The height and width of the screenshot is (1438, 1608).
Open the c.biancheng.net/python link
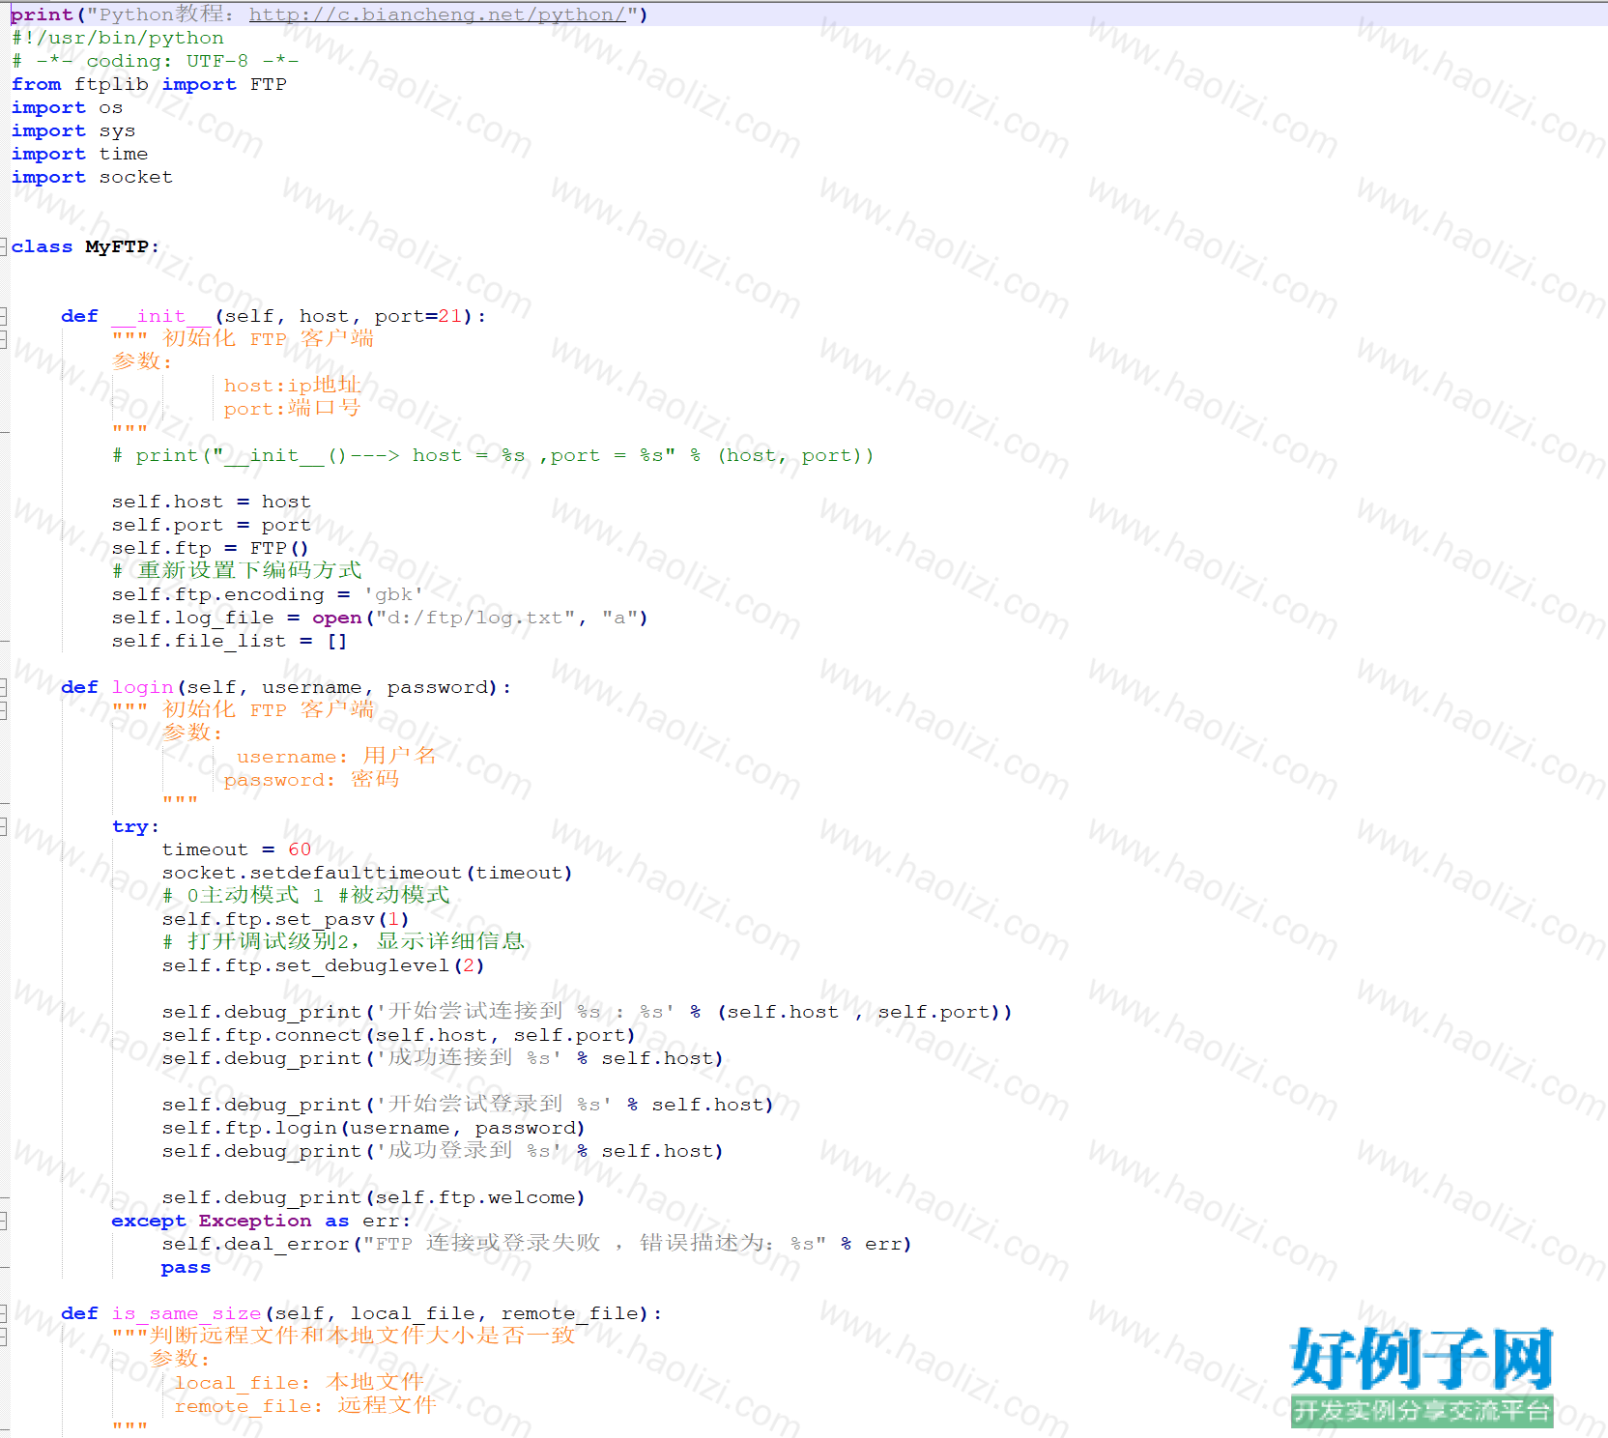tap(438, 14)
